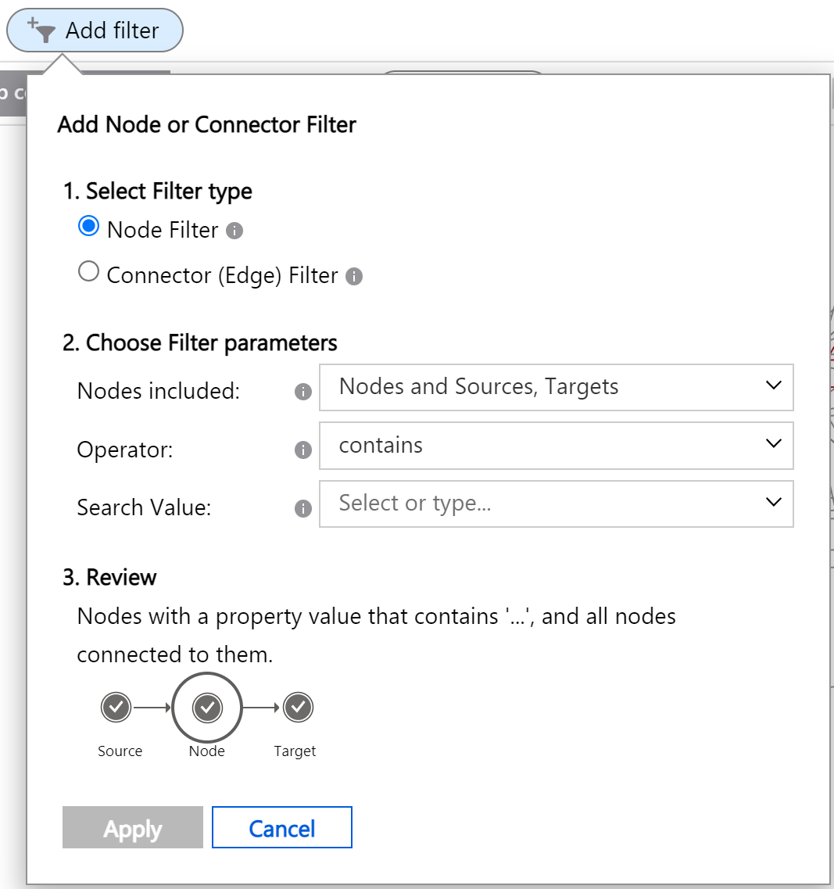Screen dimensions: 834x889
Task: Click info icon next to Node Filter
Action: click(x=234, y=231)
